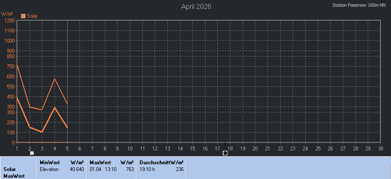
Task: Click the 19:10 h duration cell
Action: click(x=147, y=169)
